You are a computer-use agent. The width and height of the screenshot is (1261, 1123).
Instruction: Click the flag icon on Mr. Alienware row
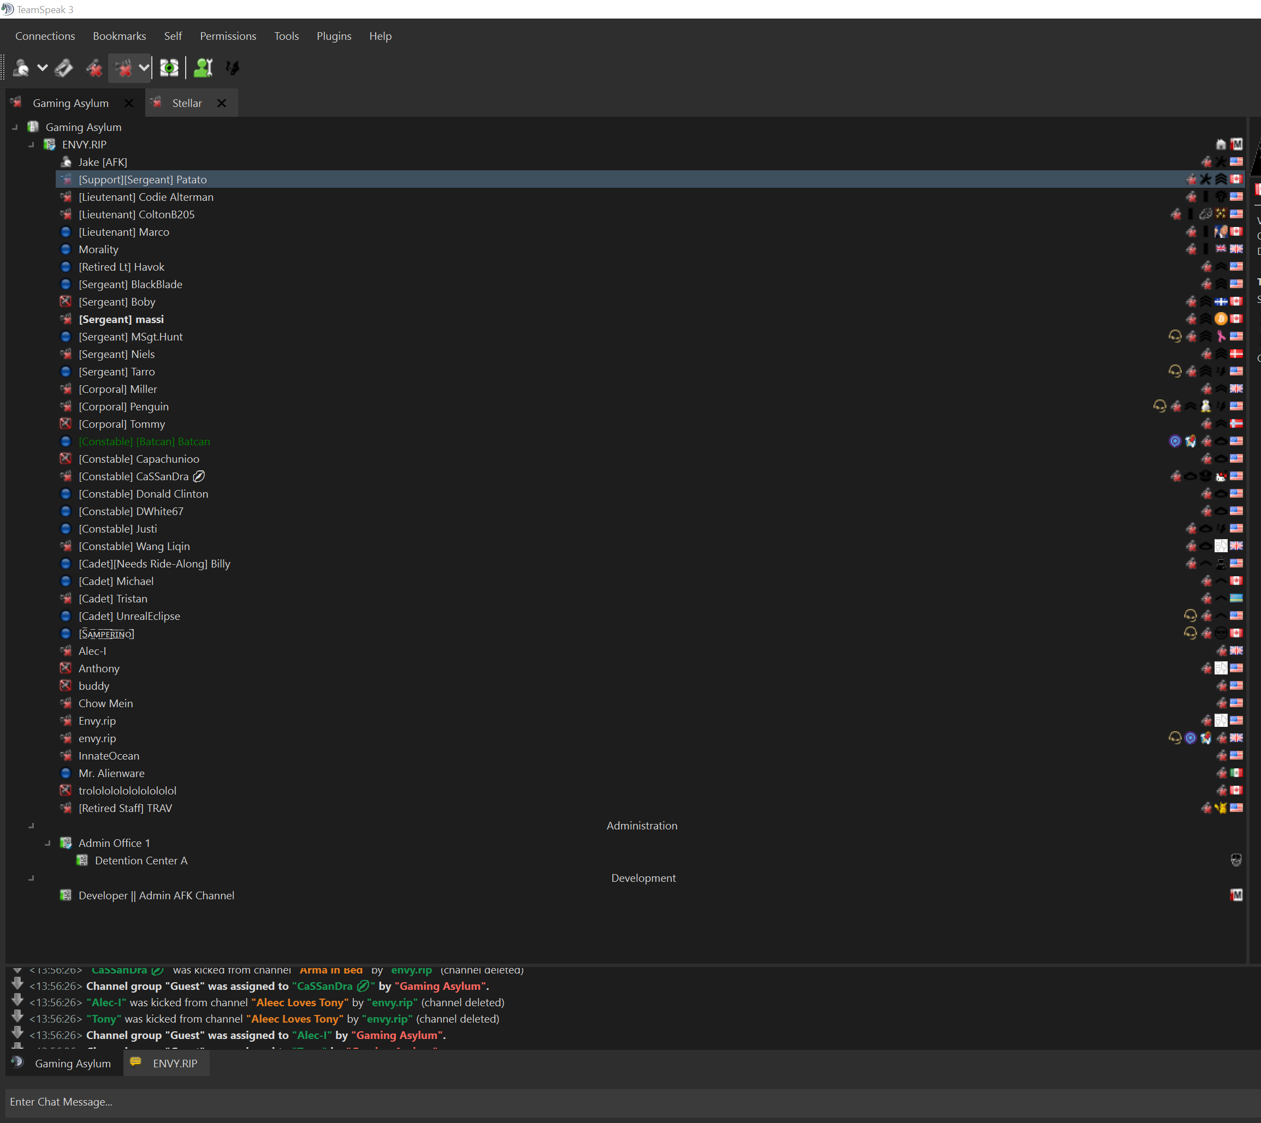(1236, 773)
